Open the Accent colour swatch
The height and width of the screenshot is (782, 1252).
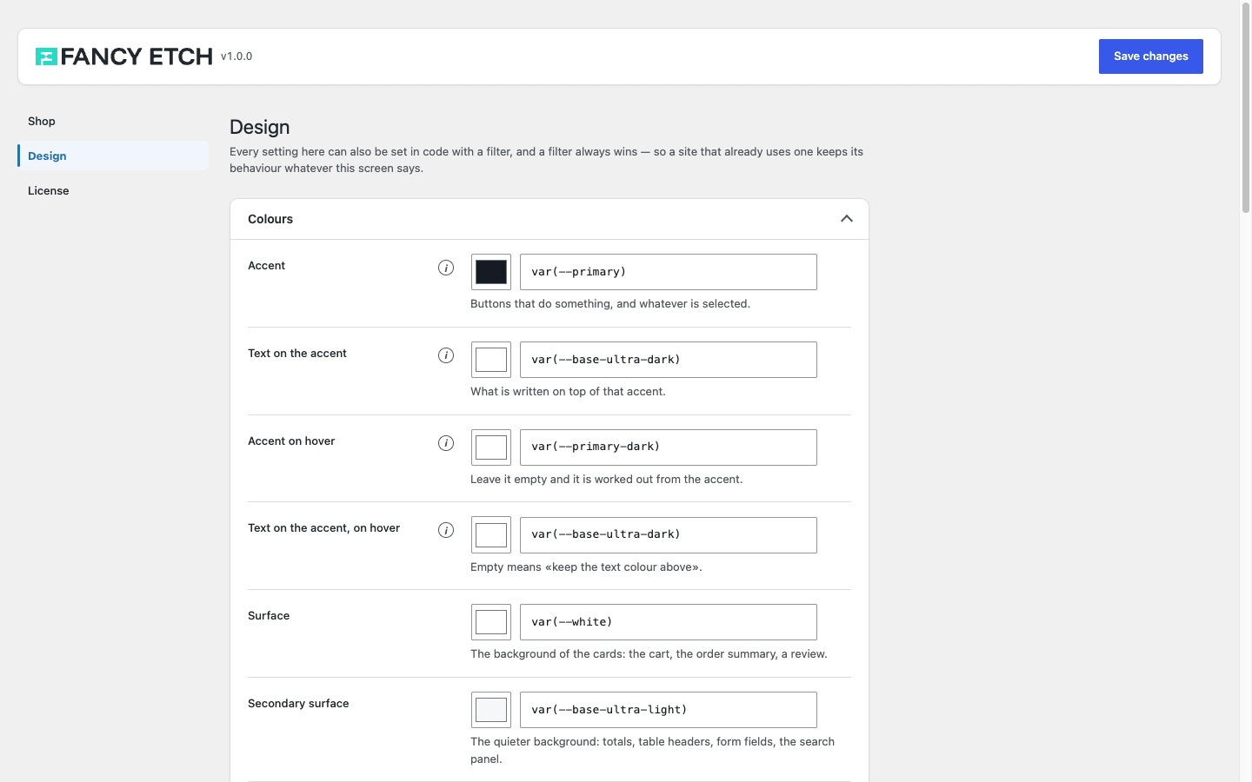(491, 272)
